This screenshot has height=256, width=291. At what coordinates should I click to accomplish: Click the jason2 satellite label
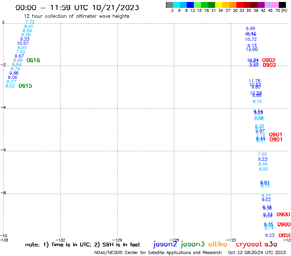[x=165, y=244]
